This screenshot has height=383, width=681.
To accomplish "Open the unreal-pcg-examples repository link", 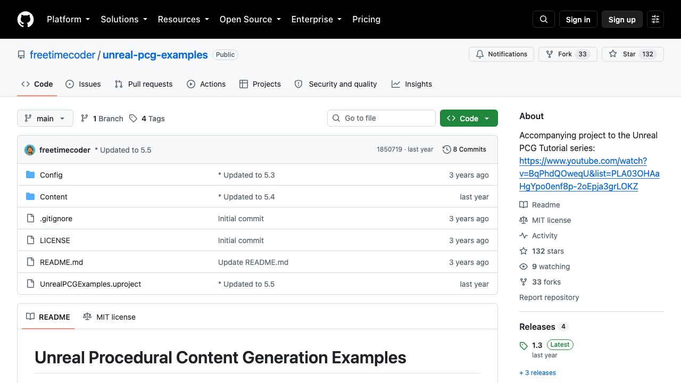I will point(155,55).
